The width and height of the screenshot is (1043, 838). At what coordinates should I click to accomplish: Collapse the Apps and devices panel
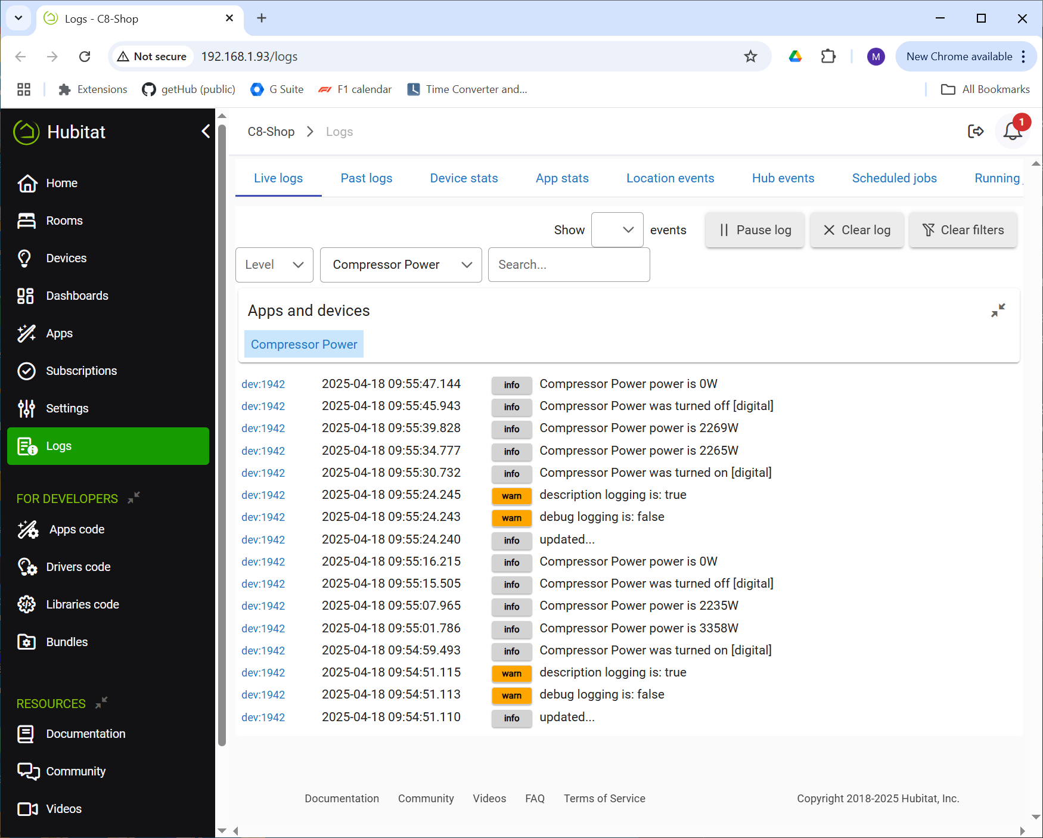point(998,311)
